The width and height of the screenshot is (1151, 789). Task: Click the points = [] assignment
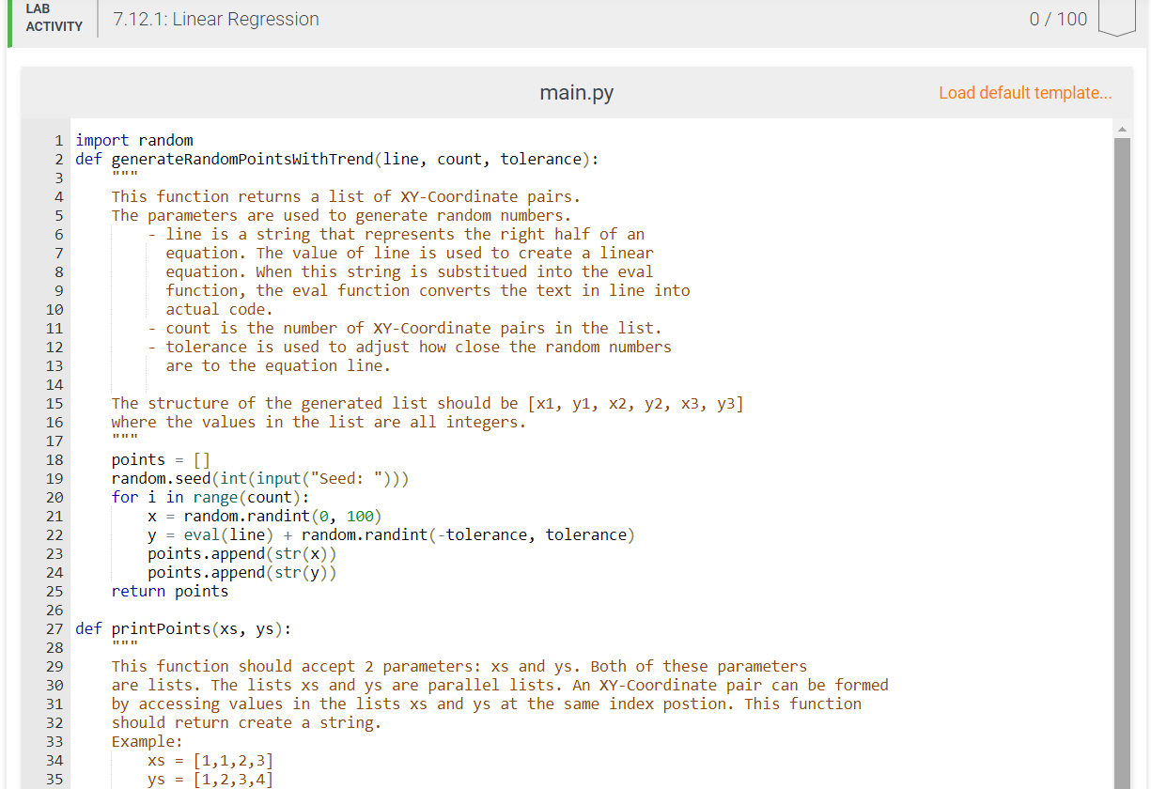pyautogui.click(x=162, y=458)
